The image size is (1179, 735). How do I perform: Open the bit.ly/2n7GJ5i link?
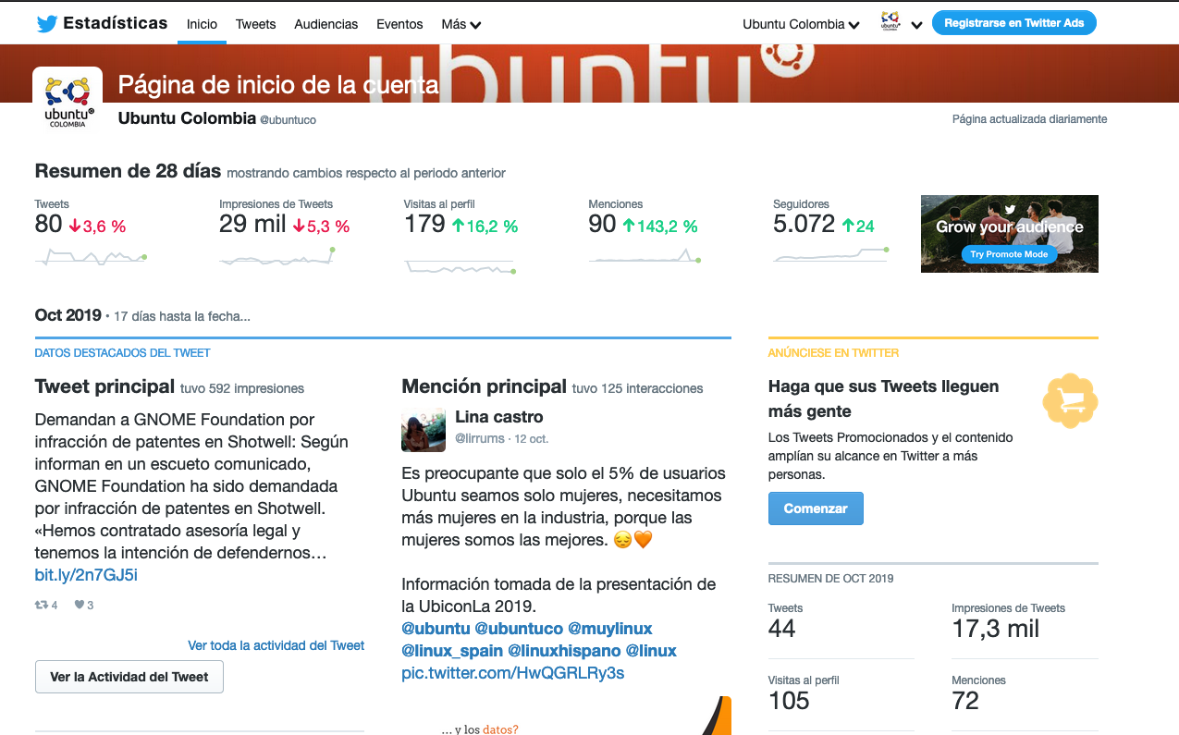86,575
